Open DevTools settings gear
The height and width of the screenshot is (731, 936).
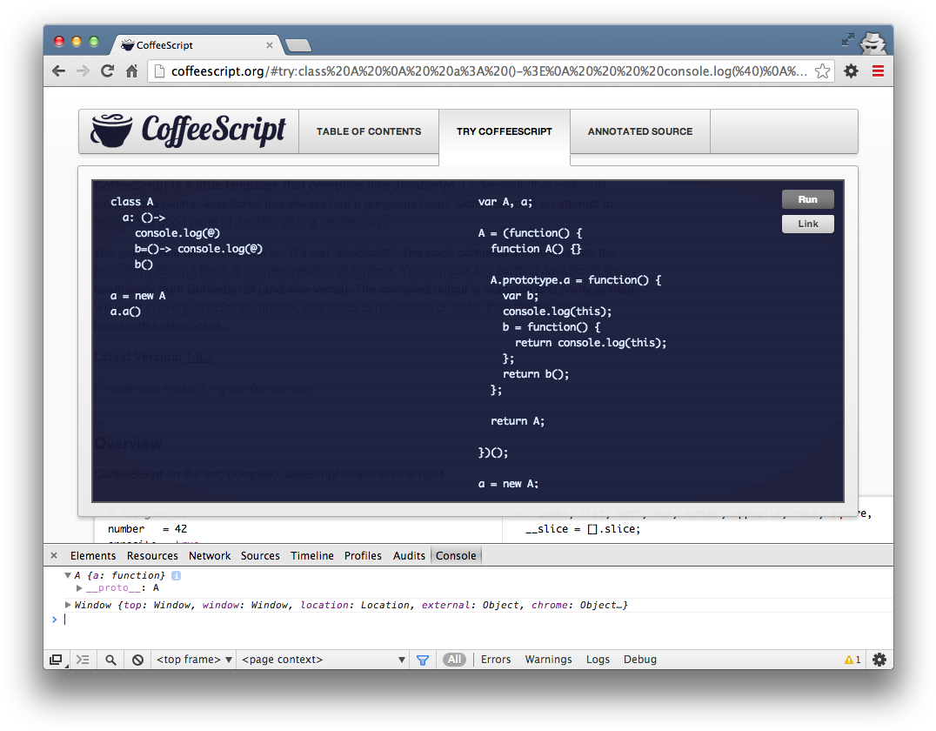[879, 659]
